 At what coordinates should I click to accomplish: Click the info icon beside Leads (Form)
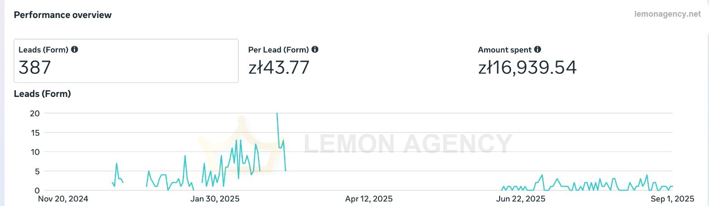pos(75,50)
